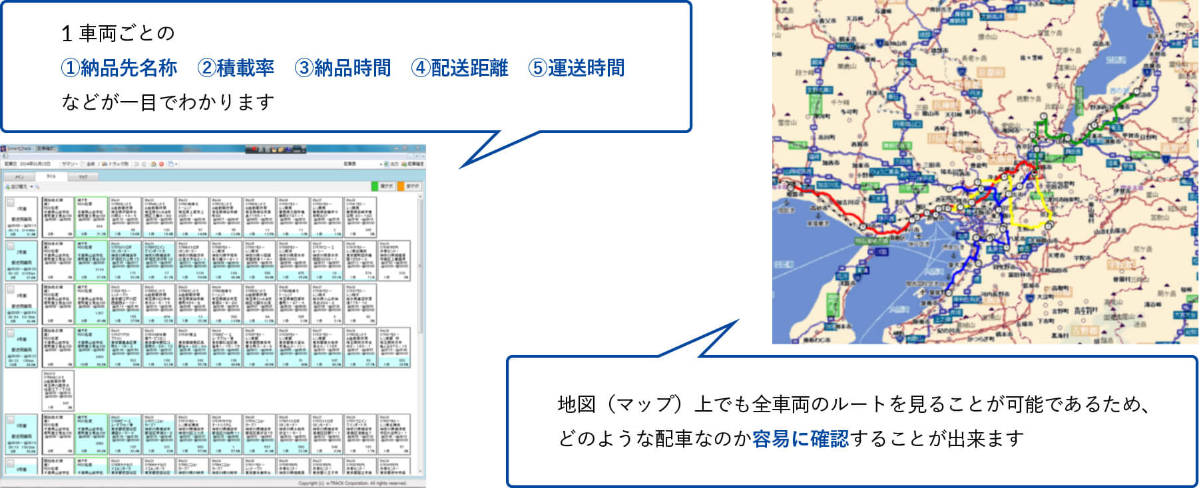Switch to the タイル tab

tap(51, 177)
